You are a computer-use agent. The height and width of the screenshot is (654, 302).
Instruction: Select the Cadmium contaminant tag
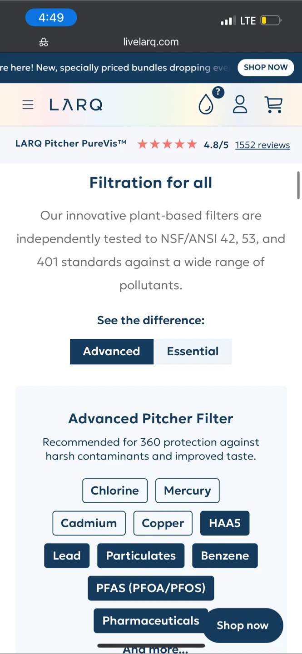click(89, 523)
